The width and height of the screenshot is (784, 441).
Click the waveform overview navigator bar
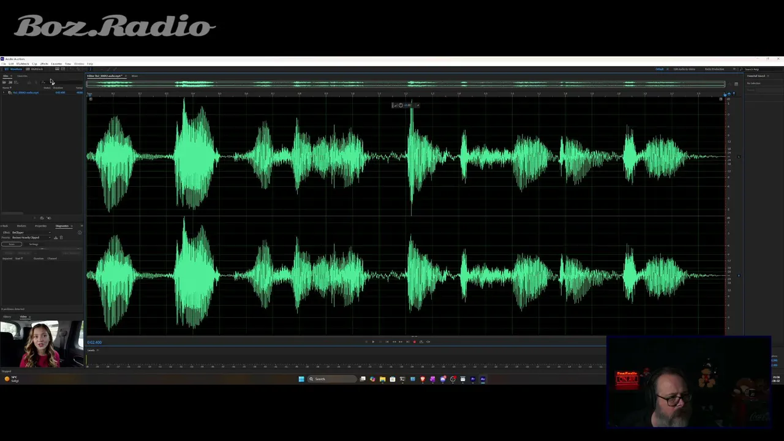coord(405,83)
